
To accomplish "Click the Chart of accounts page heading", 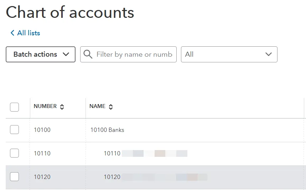I will point(70,12).
